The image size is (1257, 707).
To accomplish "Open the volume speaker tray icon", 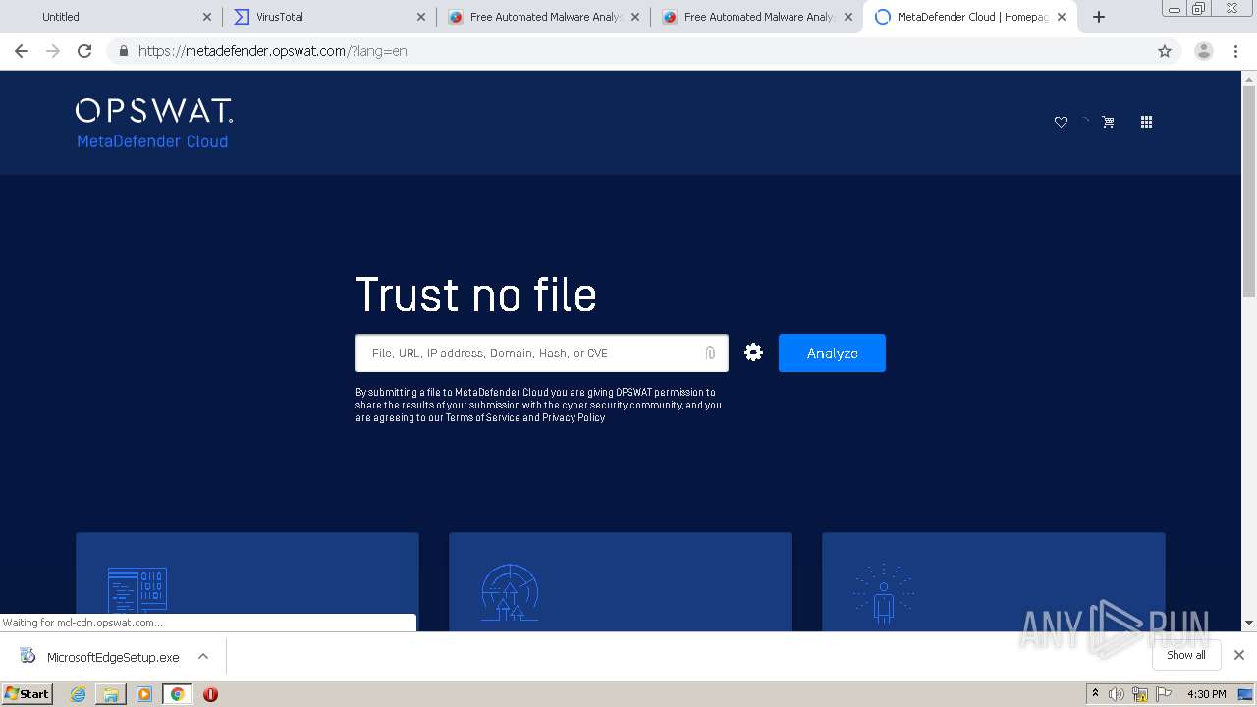I will click(x=1117, y=694).
